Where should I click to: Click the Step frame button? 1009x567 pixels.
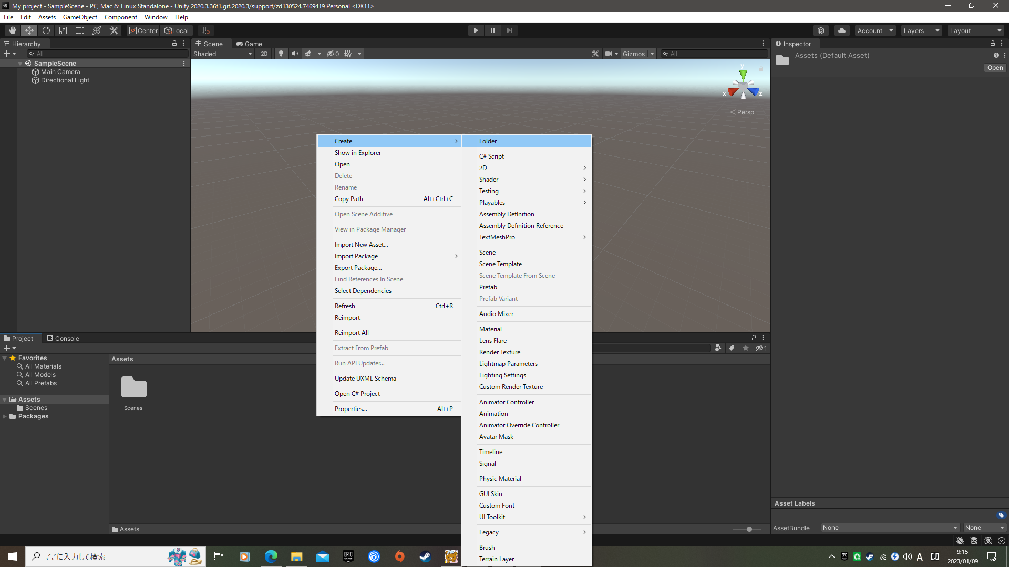tap(510, 30)
